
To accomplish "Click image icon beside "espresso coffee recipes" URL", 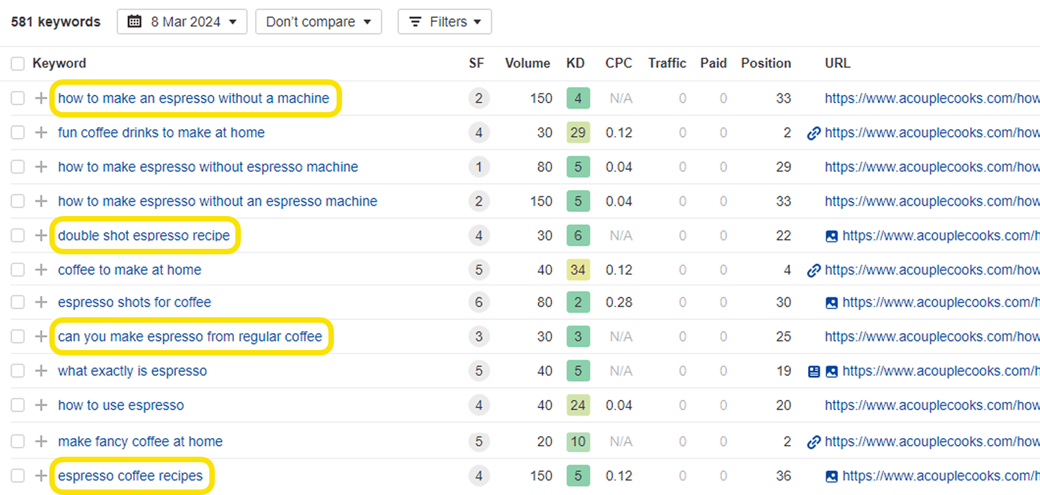I will coord(831,475).
